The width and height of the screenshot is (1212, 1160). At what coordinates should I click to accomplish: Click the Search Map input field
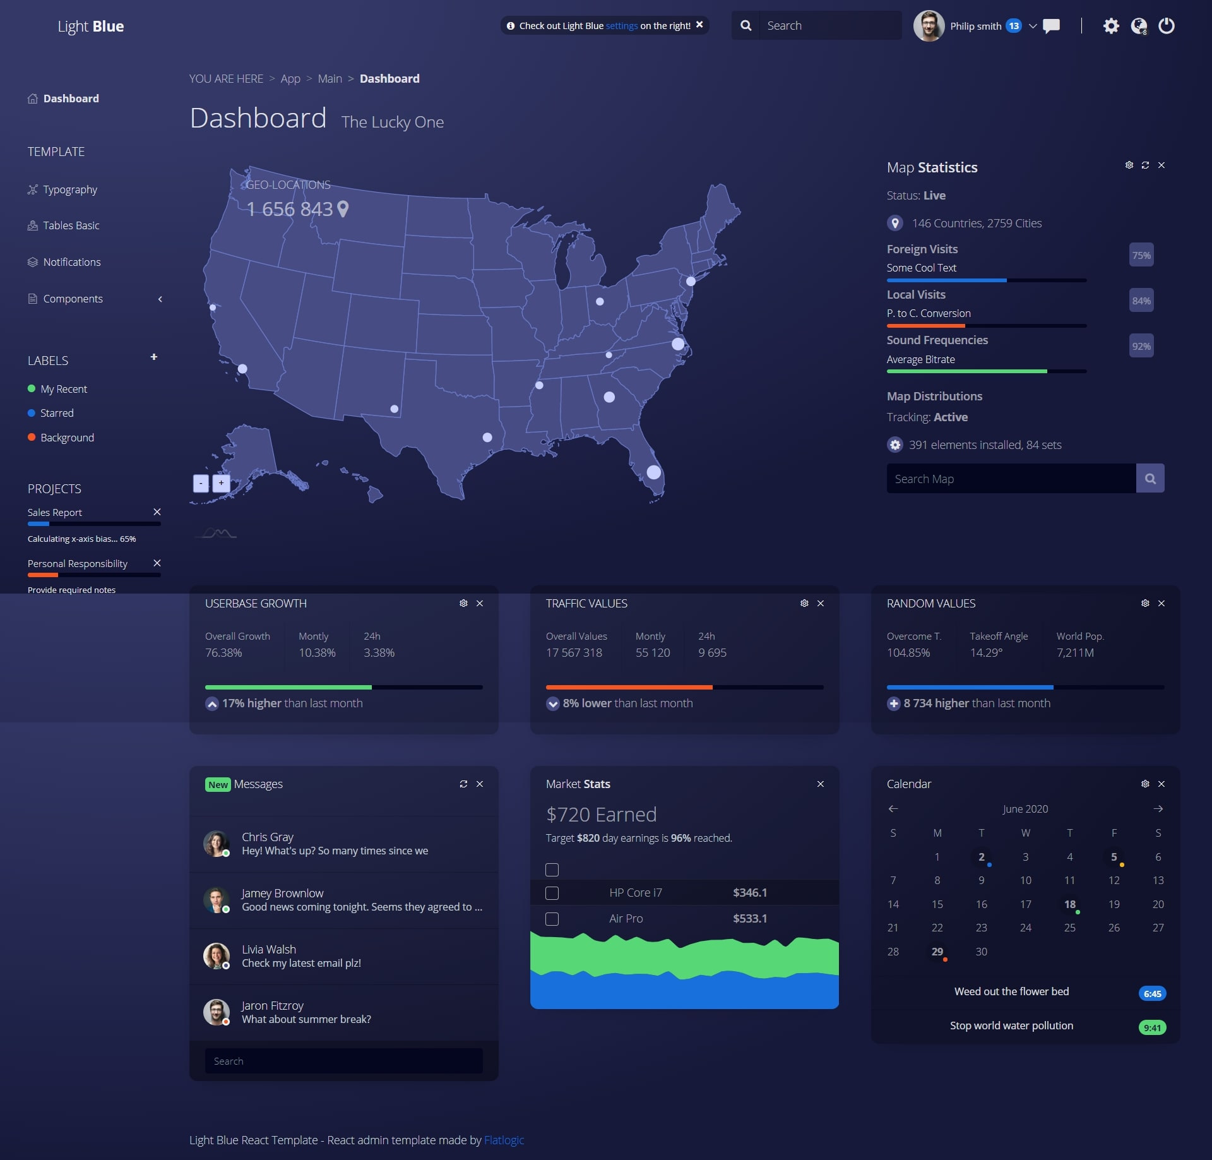1010,478
